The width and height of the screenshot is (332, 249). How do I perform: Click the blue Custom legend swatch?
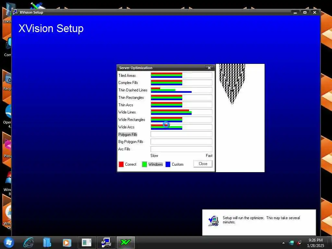[168, 164]
